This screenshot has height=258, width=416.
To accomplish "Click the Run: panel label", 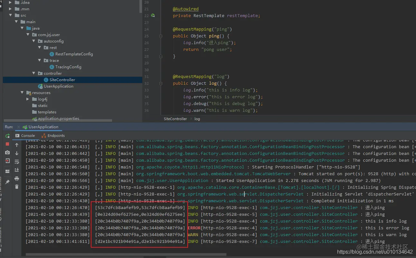I will tap(9, 127).
